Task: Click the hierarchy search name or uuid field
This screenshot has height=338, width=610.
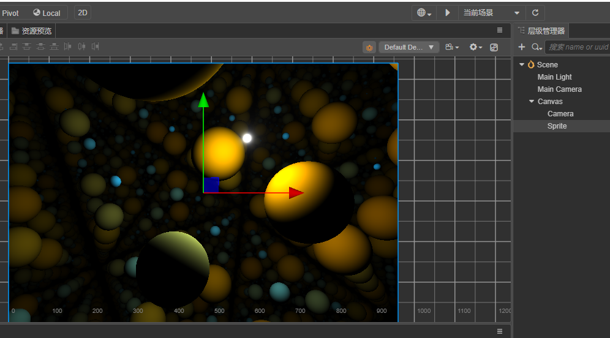Action: (578, 47)
